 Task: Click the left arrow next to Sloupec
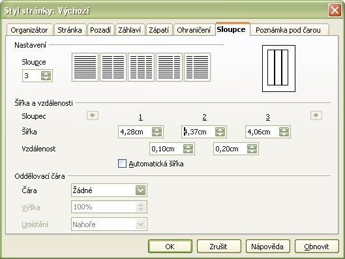(x=93, y=115)
